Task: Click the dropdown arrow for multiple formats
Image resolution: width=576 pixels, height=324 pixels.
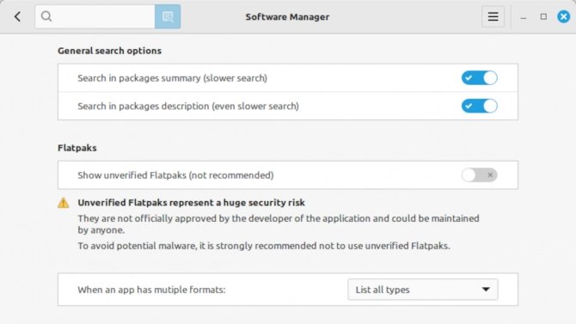Action: click(x=486, y=290)
